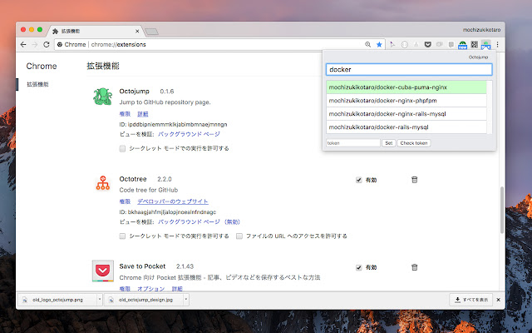The width and height of the screenshot is (532, 333).
Task: Select 拡張機能 in the left sidebar
Action: [37, 84]
